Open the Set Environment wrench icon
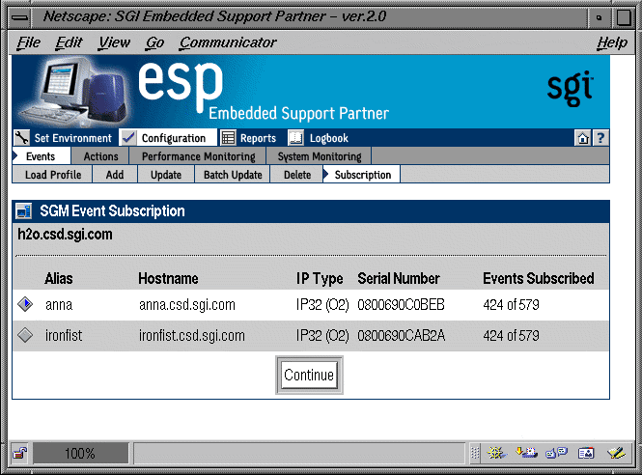Screen dimensions: 642x475 [x=21, y=138]
